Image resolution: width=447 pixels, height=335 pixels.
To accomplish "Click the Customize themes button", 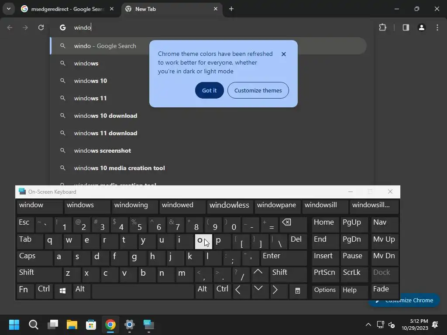I will [258, 90].
